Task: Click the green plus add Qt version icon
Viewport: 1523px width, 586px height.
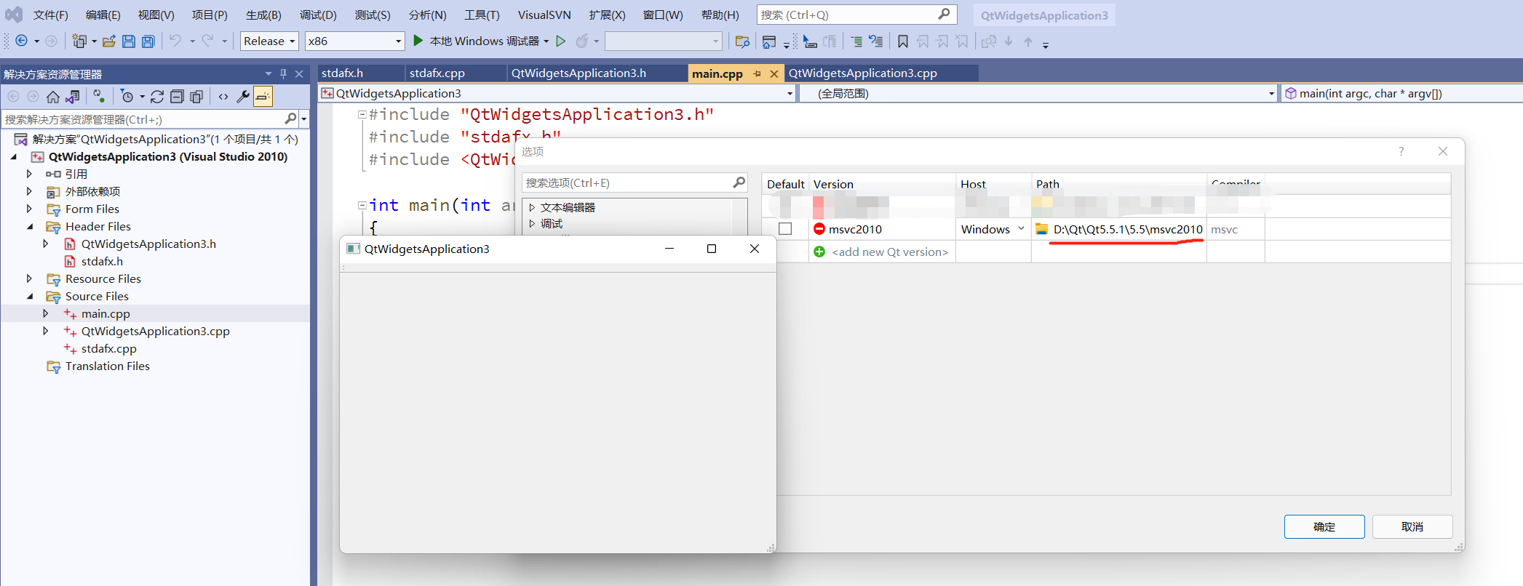Action: point(819,252)
